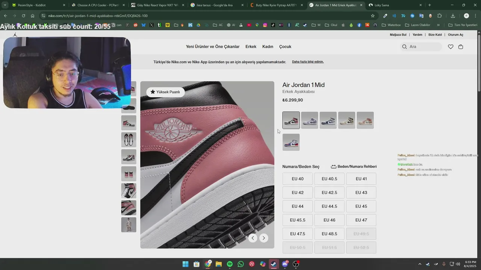Open Tüm Yer İşaretleri folder
The width and height of the screenshot is (481, 270).
click(463, 25)
